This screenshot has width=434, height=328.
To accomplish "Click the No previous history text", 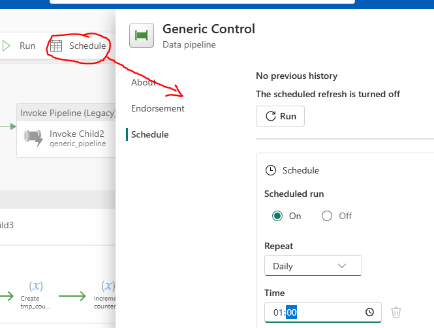I will tap(297, 76).
